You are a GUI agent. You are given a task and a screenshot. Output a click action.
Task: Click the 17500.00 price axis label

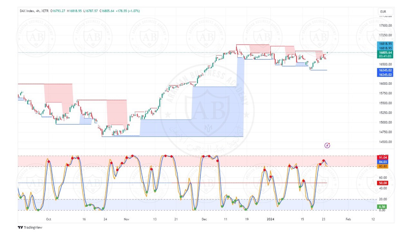pyautogui.click(x=385, y=25)
